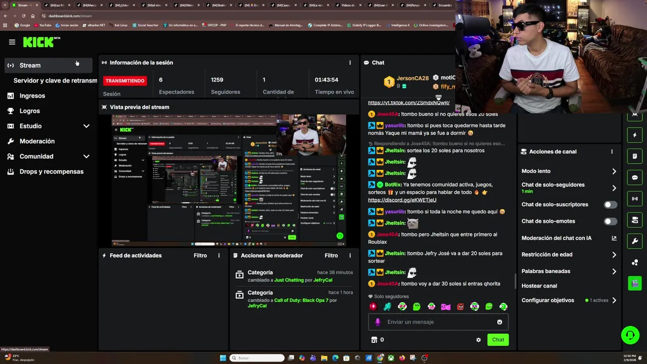The width and height of the screenshot is (647, 364).
Task: Open Drops y recompensas page
Action: click(52, 171)
